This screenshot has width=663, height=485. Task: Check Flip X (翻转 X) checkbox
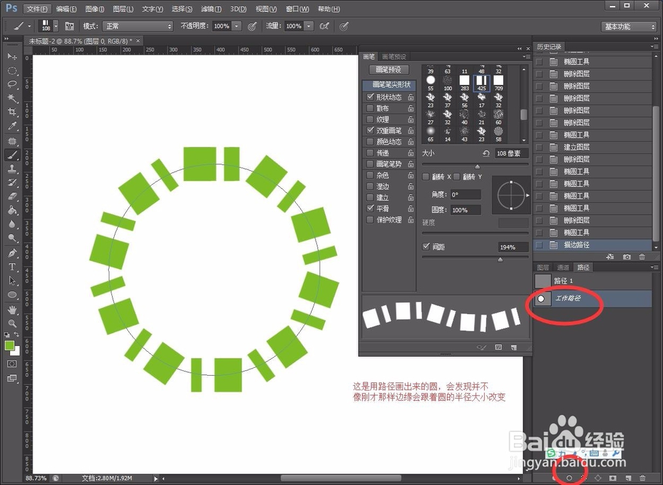click(x=426, y=177)
